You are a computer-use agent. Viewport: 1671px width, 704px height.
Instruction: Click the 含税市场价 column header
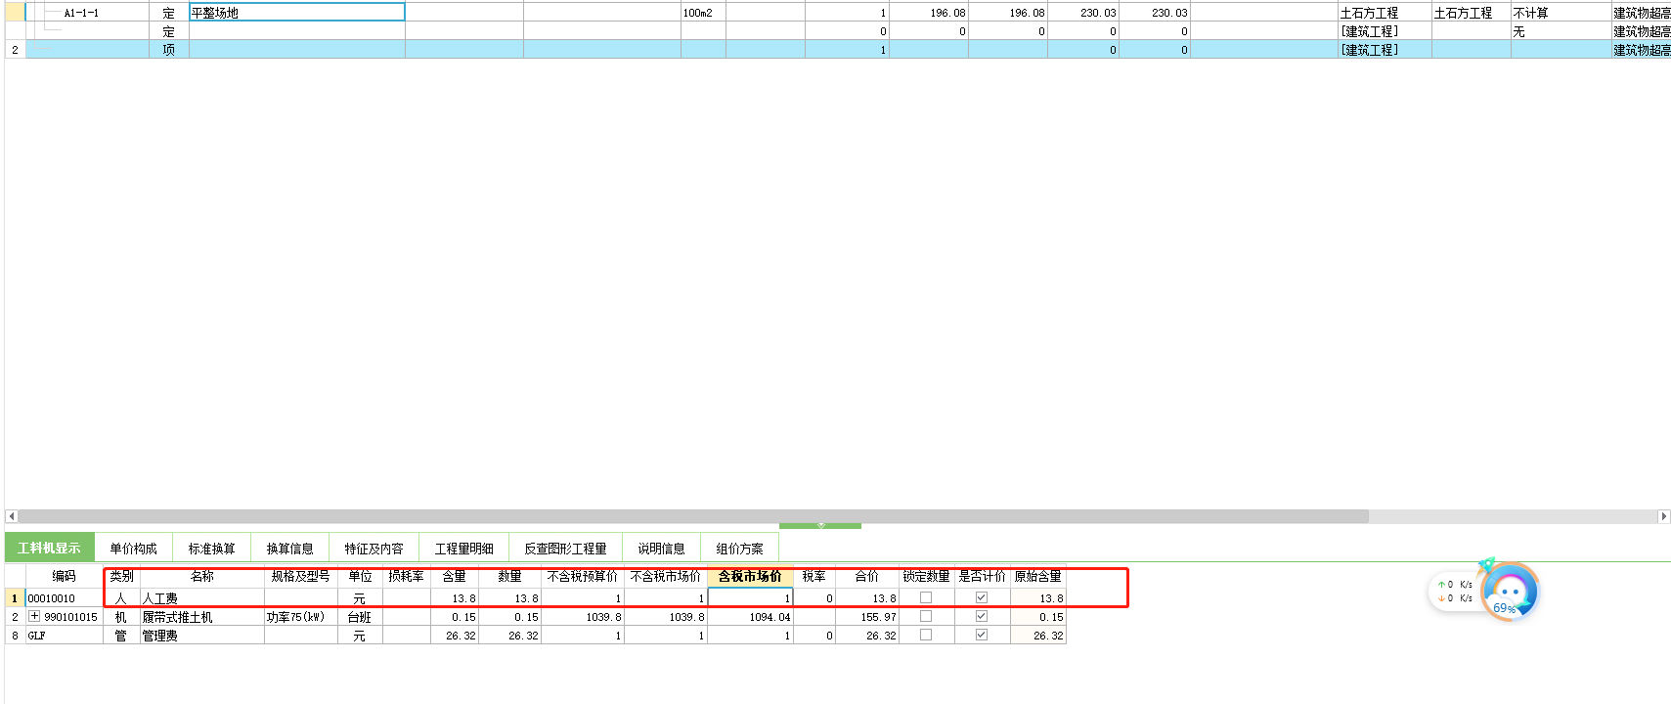tap(750, 576)
